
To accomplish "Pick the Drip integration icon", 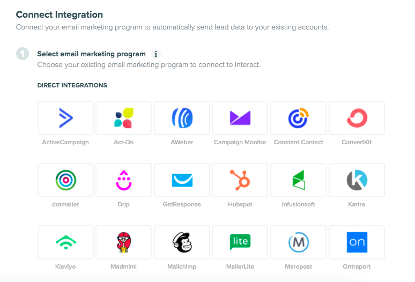I will point(124,180).
